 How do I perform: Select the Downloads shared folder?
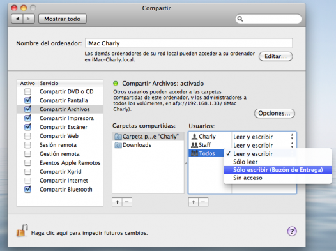tap(148, 145)
